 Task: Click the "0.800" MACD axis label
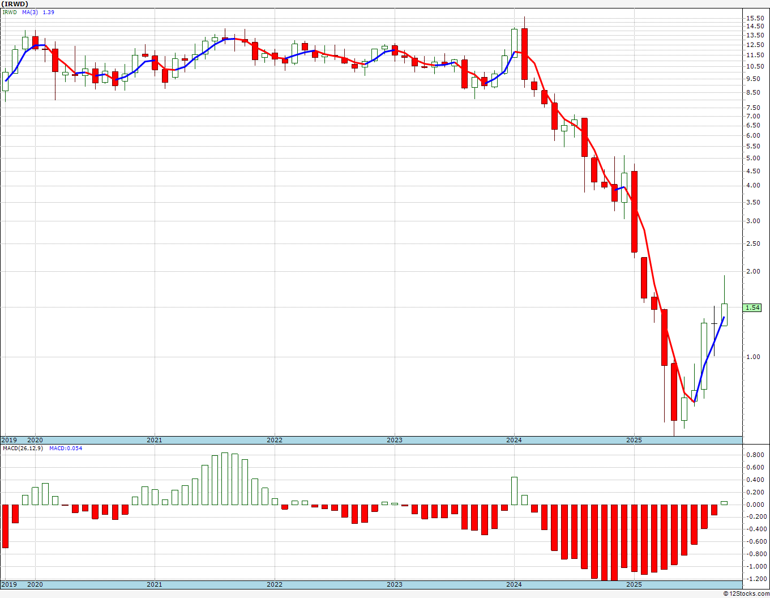point(755,455)
